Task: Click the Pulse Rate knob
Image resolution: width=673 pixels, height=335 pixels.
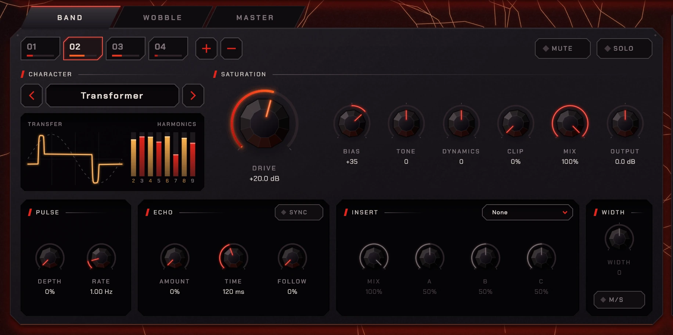Action: pos(101,257)
